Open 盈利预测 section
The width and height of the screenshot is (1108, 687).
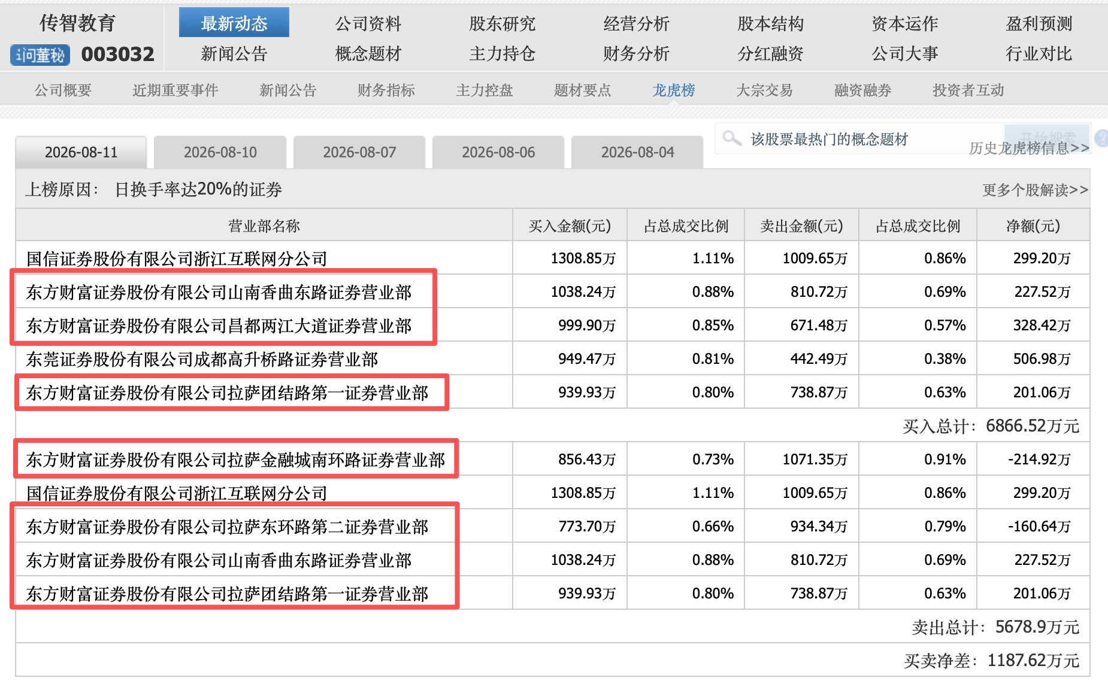point(1039,23)
